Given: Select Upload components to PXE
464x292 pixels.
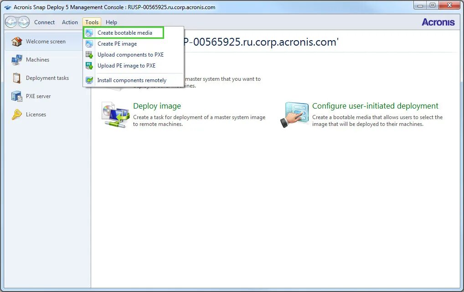Looking at the screenshot, I should (x=133, y=55).
